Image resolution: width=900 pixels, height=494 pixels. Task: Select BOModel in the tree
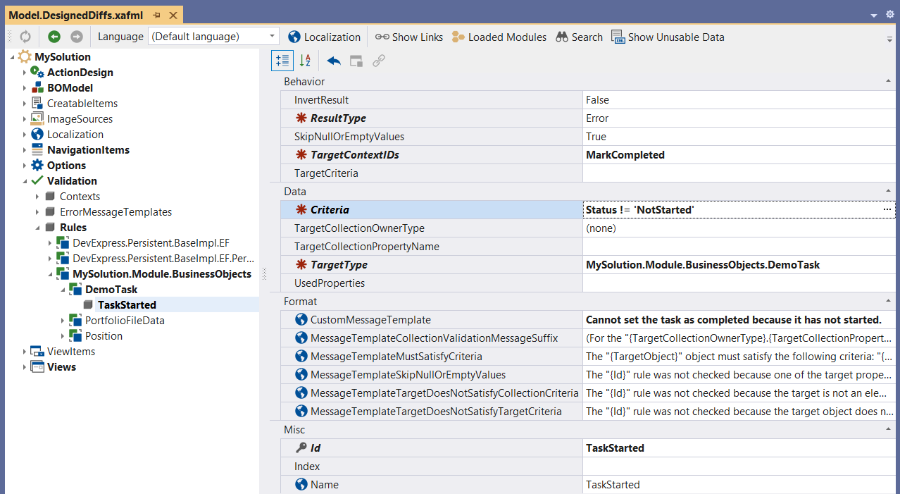(70, 88)
